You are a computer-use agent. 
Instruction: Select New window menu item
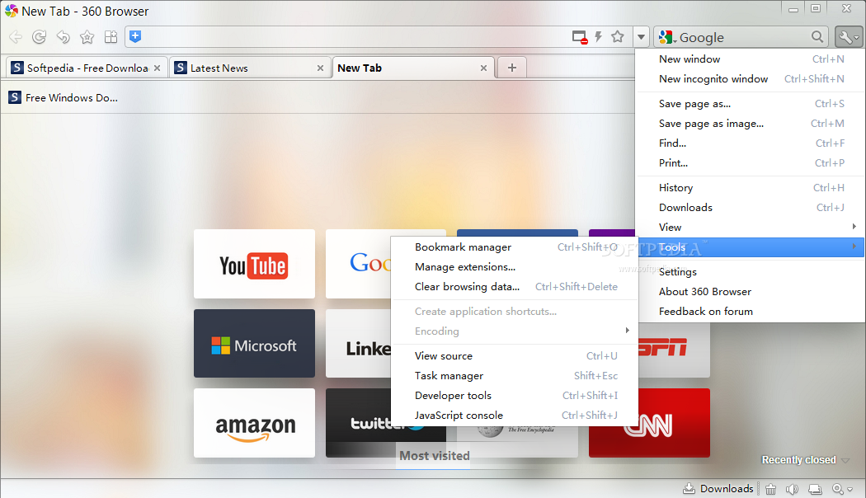coord(751,59)
